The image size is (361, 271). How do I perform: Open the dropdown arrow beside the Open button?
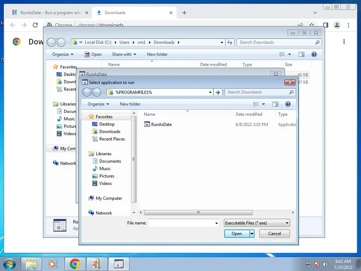tap(252, 234)
